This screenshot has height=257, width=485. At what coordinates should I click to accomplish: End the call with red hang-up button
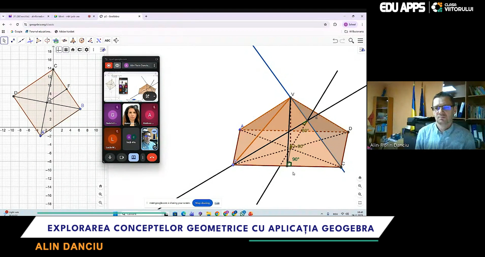tap(152, 157)
